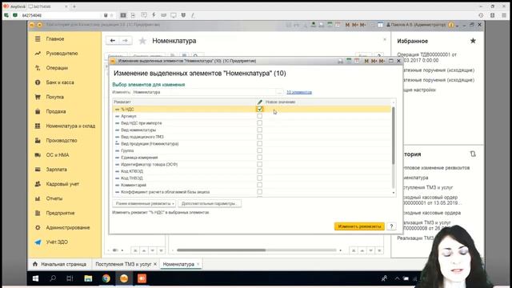The image size is (512, 288).
Task: Uncheck the % НДС checkbox
Action: pos(259,109)
